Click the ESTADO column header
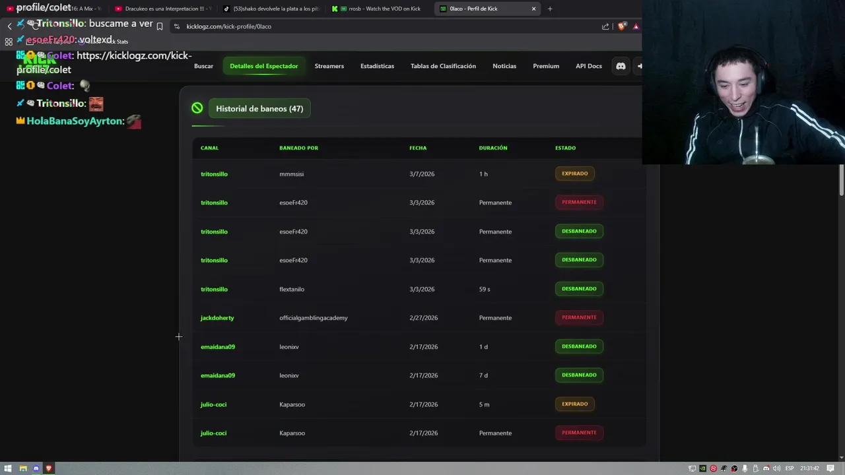 coord(565,148)
